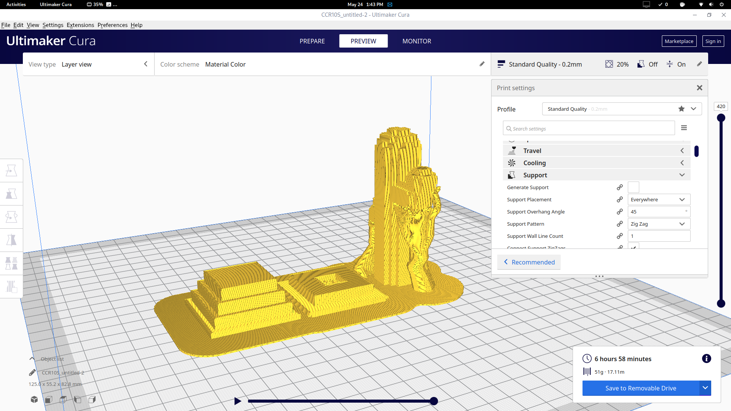
Task: Open the setting visibility hamburger menu
Action: coord(684,128)
